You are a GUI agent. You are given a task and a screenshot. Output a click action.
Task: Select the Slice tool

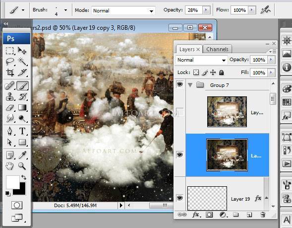22,73
